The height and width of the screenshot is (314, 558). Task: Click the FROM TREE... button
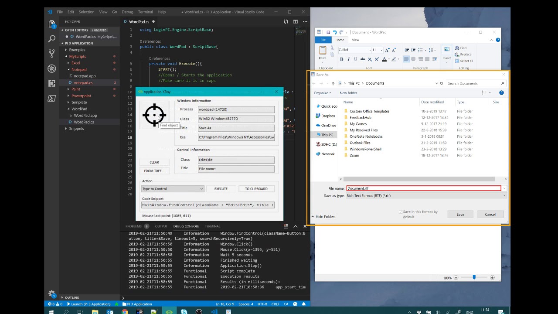coord(154,171)
